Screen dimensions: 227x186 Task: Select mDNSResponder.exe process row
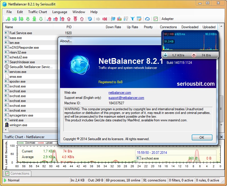coord(24,48)
